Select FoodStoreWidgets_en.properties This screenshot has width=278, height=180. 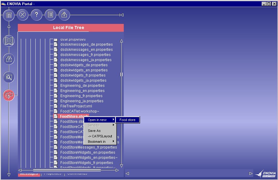coord(88,152)
